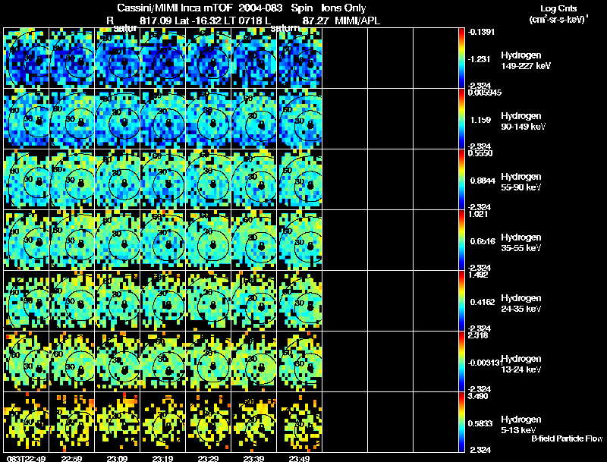Click the color scale value '3.490'
607x462 pixels.
coord(478,396)
